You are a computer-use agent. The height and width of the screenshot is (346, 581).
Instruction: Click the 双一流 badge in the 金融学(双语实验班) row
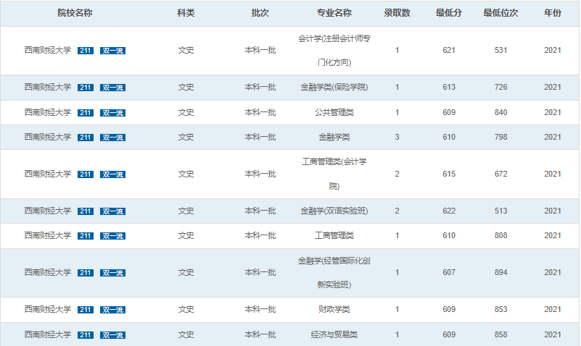pos(112,211)
